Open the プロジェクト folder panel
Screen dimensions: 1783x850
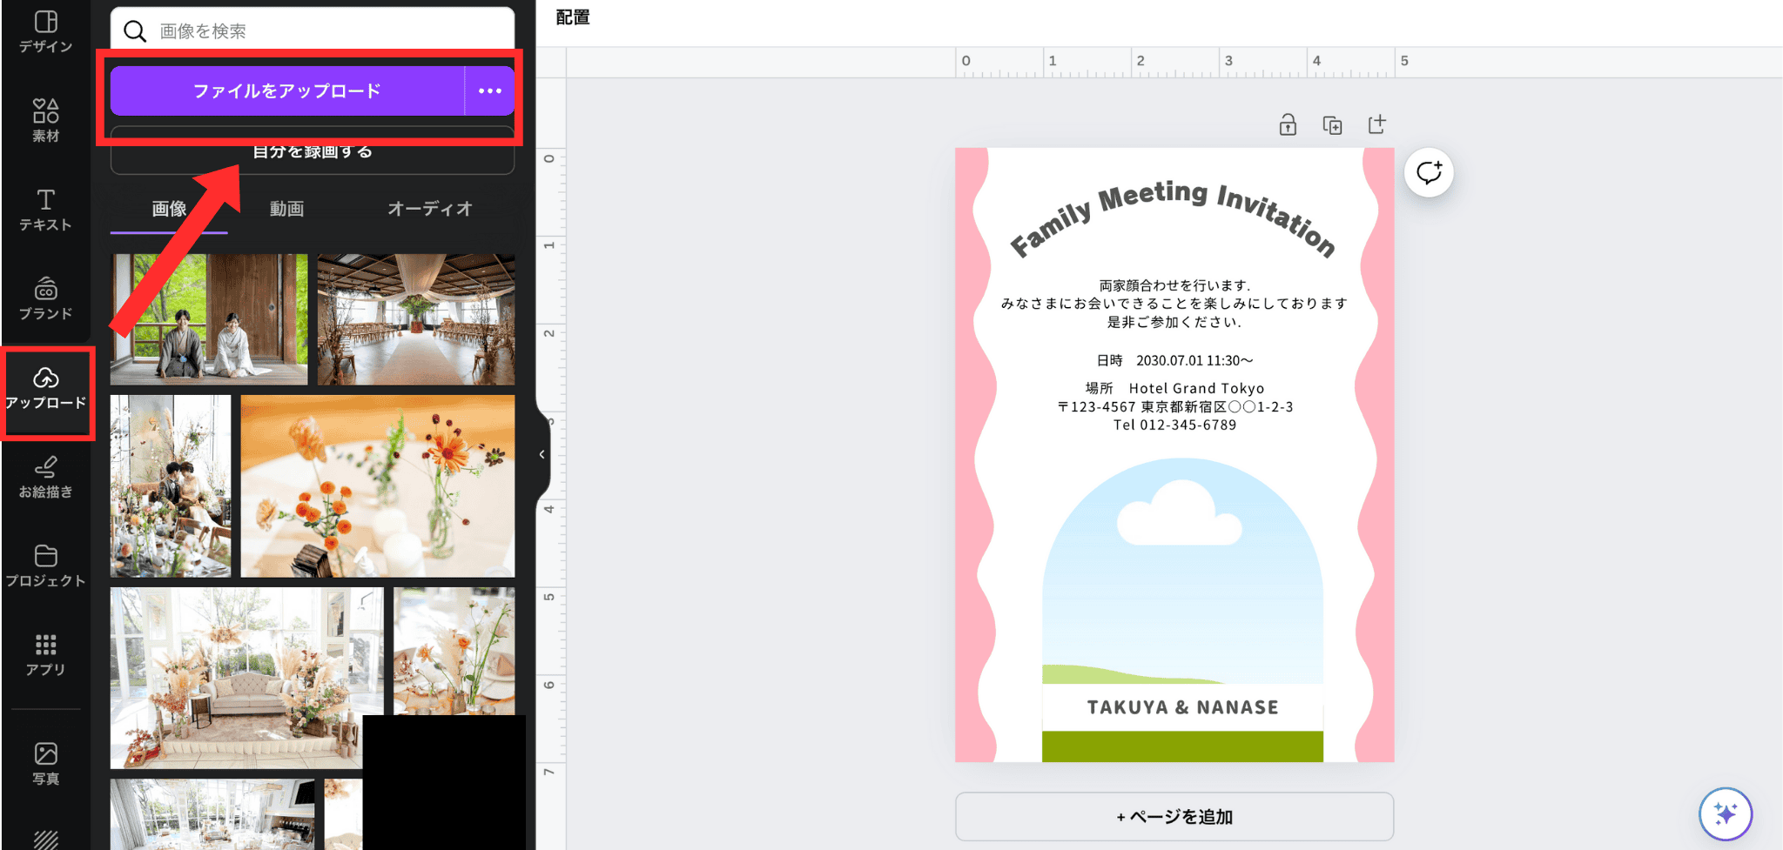[x=45, y=566]
